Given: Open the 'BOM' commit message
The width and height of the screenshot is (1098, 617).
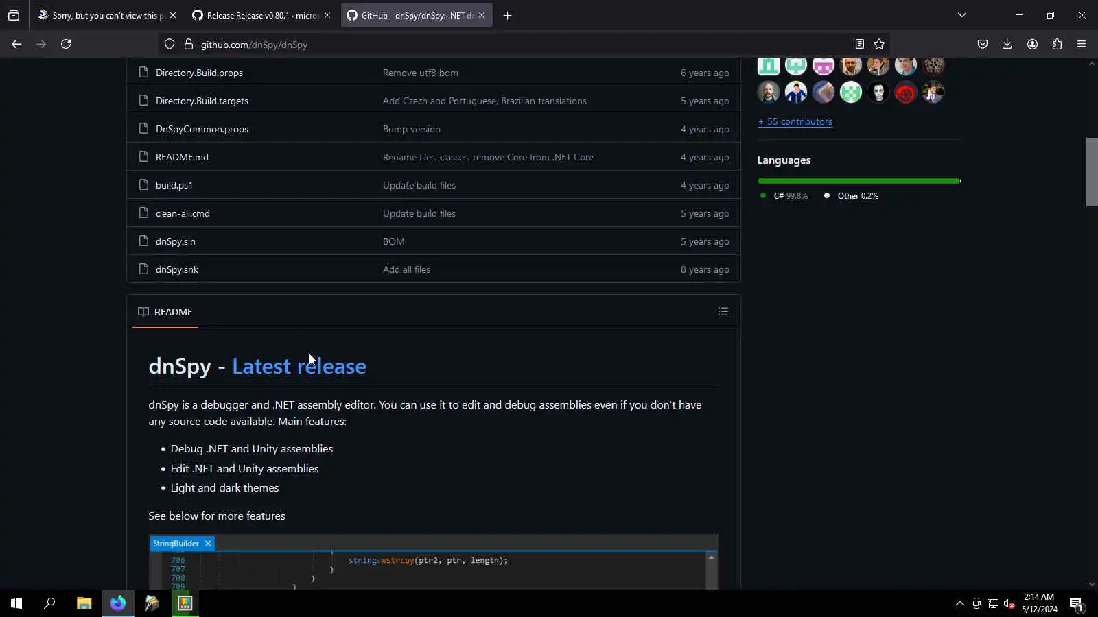Looking at the screenshot, I should (x=394, y=241).
